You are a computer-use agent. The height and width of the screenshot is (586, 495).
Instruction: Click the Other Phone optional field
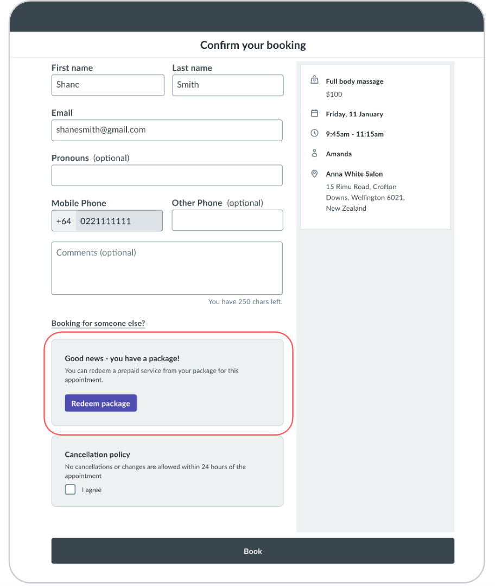pos(227,220)
